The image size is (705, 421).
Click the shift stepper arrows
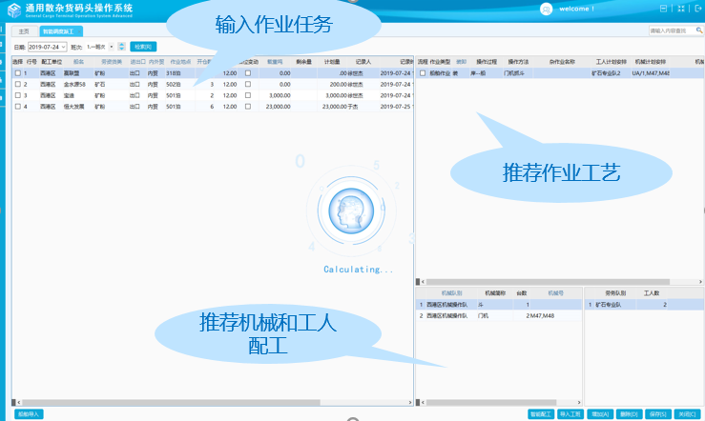[121, 46]
